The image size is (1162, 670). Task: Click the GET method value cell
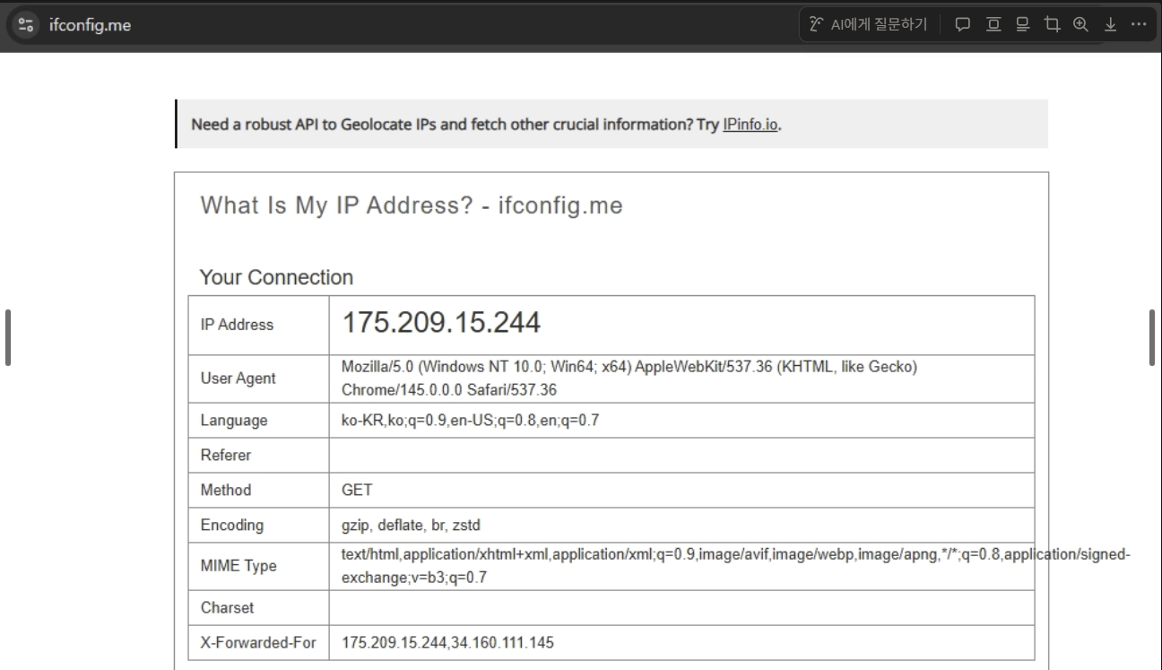click(x=357, y=490)
